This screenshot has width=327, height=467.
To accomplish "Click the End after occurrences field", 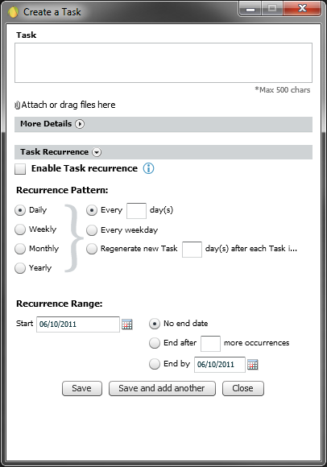I will tap(210, 344).
